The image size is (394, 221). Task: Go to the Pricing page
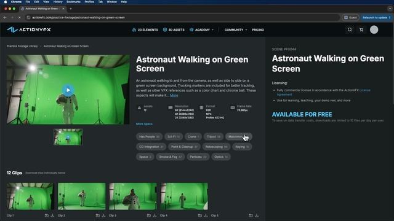258,30
